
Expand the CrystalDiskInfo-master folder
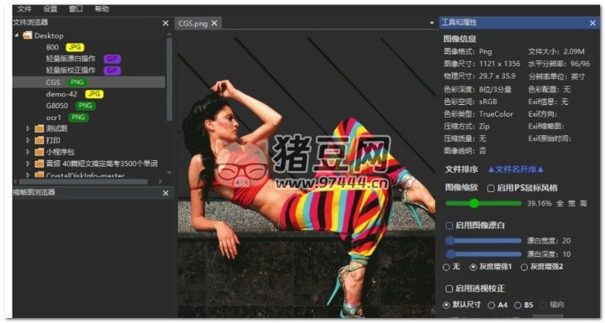click(x=28, y=175)
